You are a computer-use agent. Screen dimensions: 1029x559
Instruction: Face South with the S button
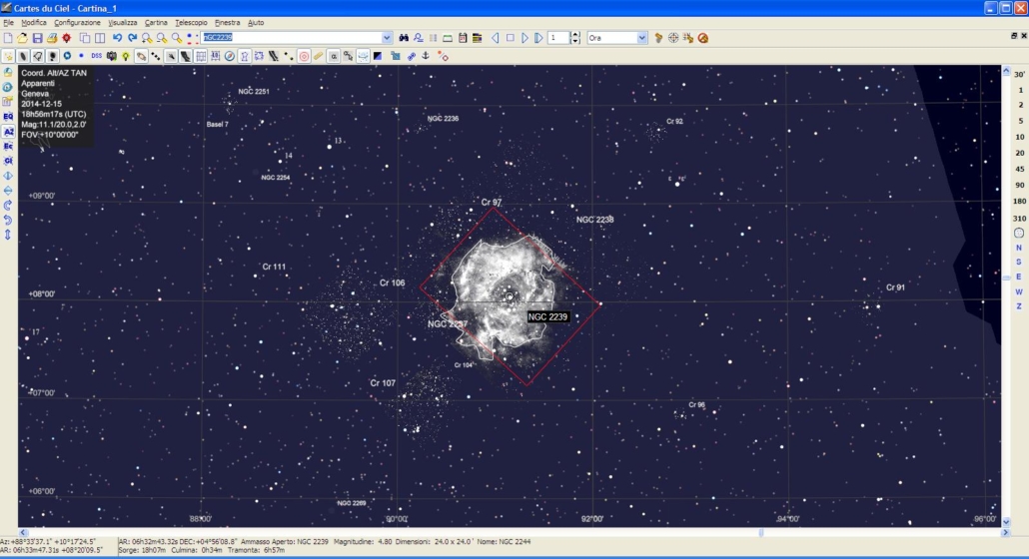click(x=1019, y=263)
